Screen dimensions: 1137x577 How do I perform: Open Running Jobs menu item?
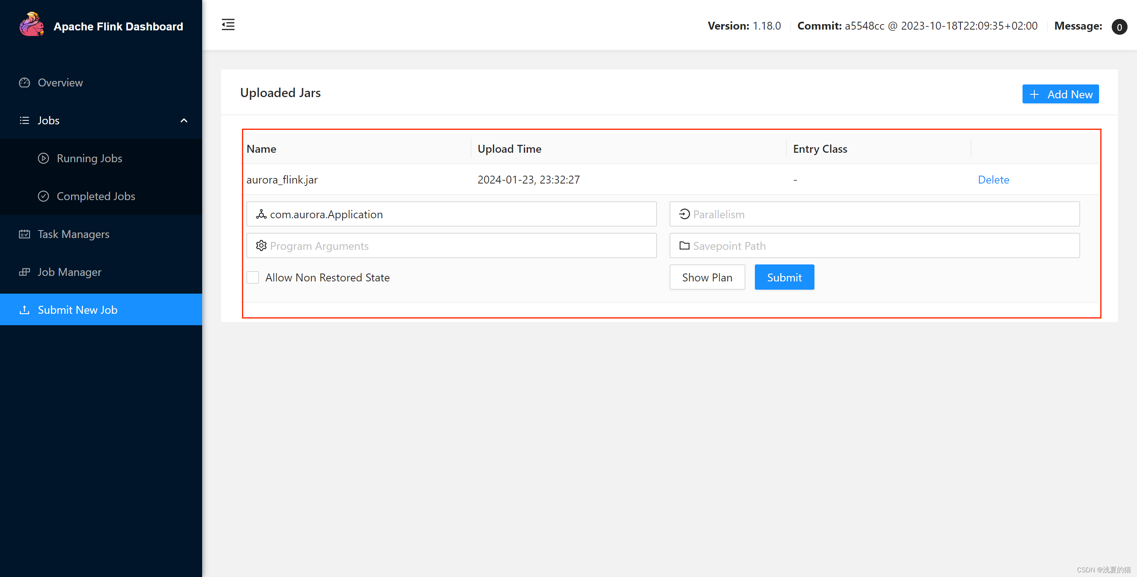tap(89, 158)
